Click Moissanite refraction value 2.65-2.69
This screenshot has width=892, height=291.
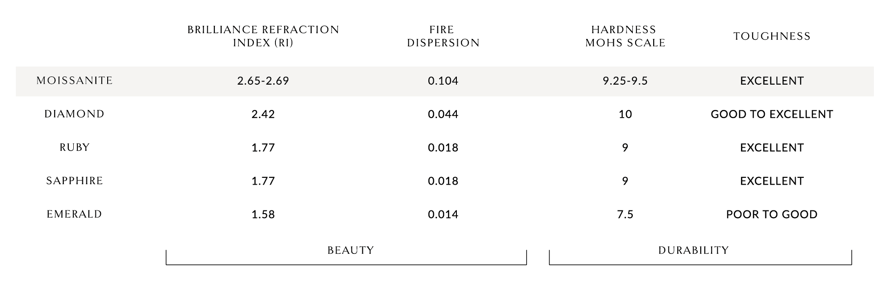click(263, 81)
